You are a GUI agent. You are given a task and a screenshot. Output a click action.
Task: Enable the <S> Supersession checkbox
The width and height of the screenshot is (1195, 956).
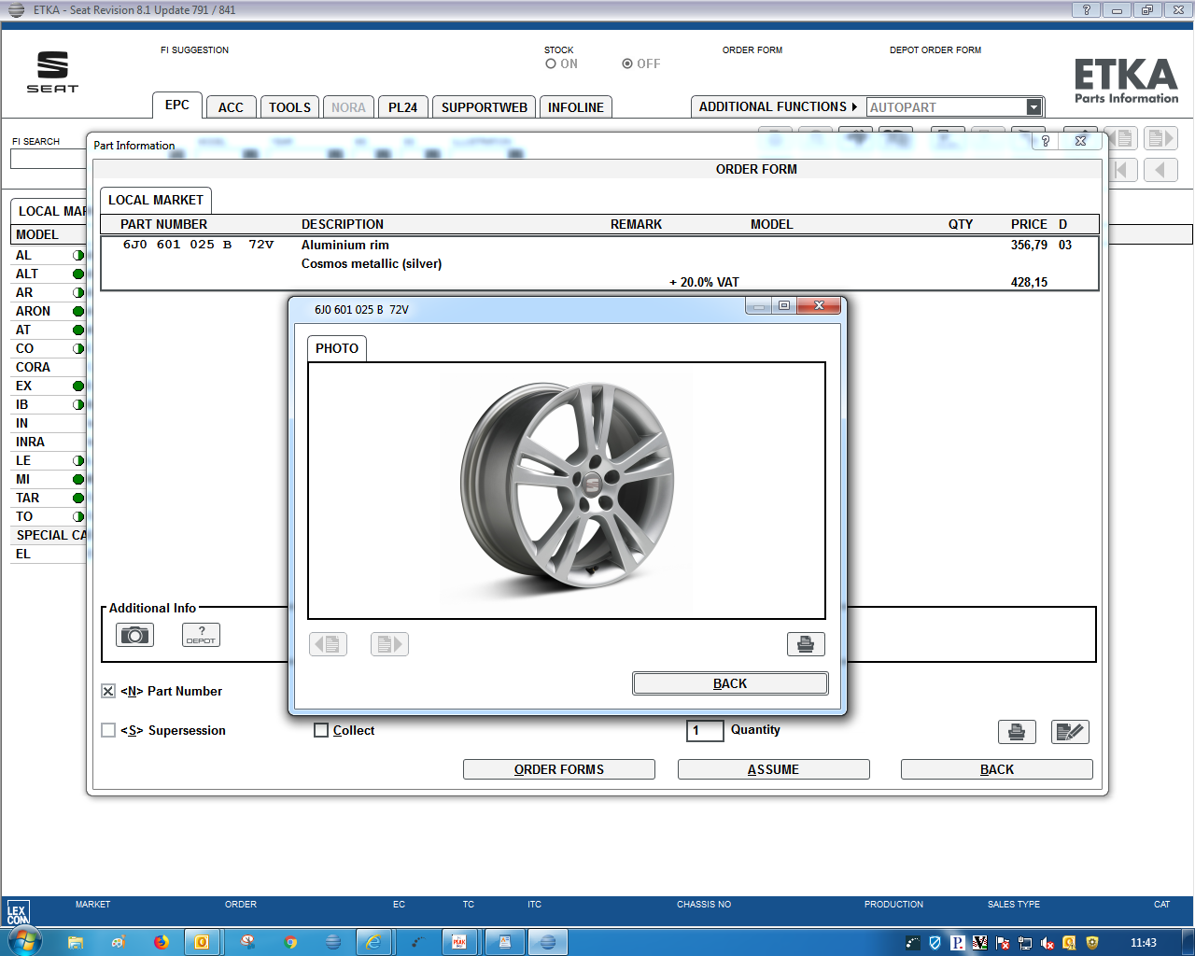(x=108, y=730)
